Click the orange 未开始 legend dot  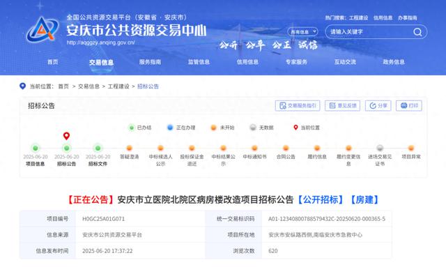click(213, 128)
